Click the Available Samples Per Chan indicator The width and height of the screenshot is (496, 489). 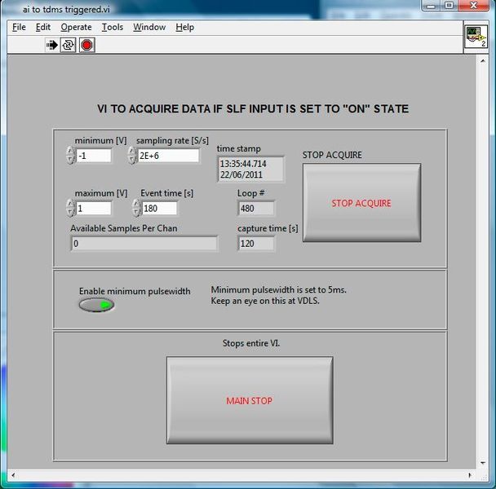144,244
